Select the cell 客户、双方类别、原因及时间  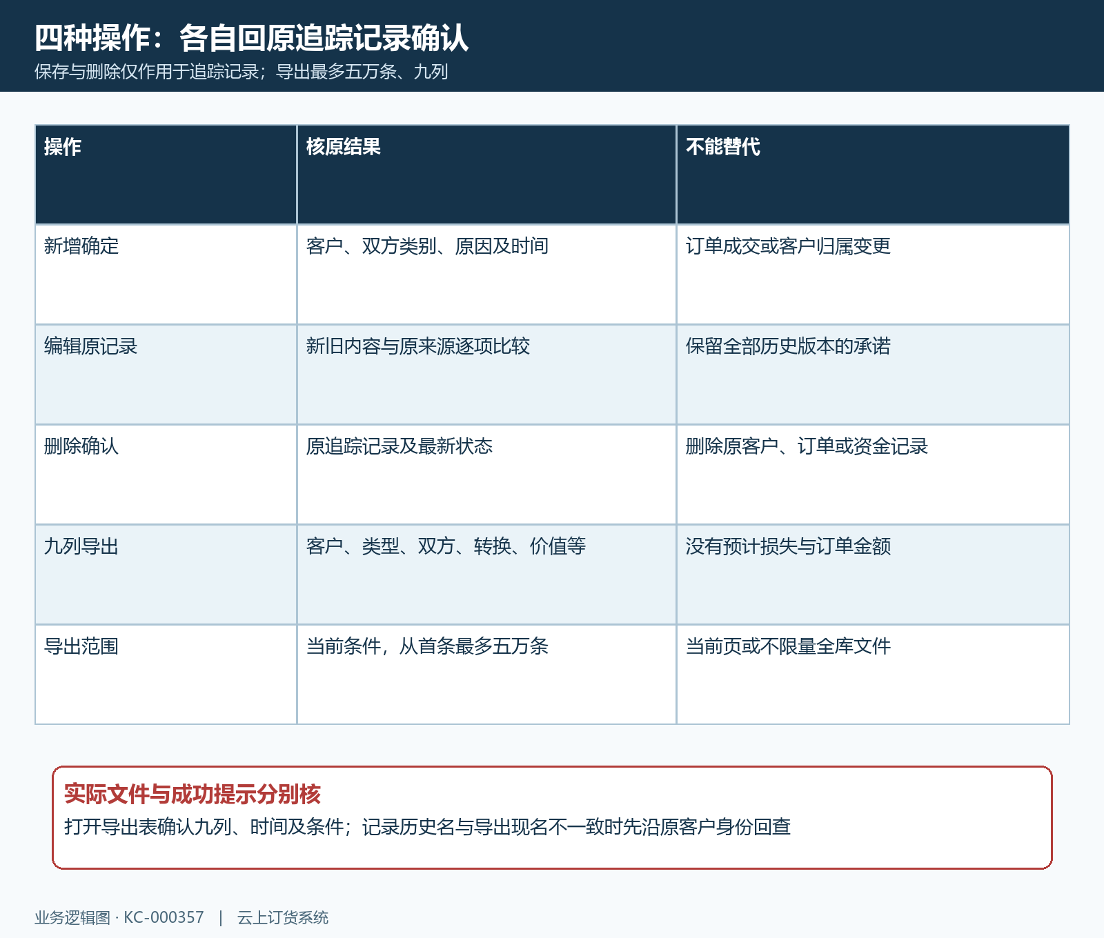(x=486, y=275)
